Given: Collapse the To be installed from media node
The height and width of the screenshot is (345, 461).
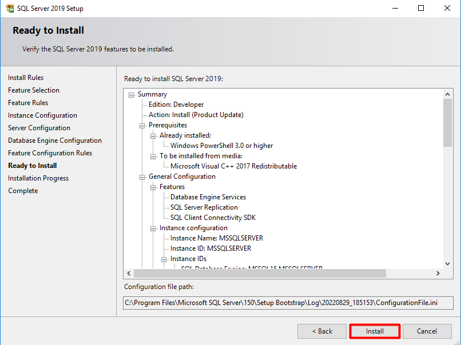Looking at the screenshot, I should (x=153, y=157).
